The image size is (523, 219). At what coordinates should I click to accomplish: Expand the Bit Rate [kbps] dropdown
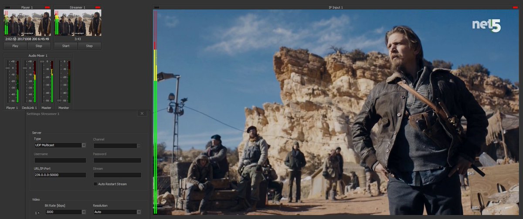click(65, 212)
